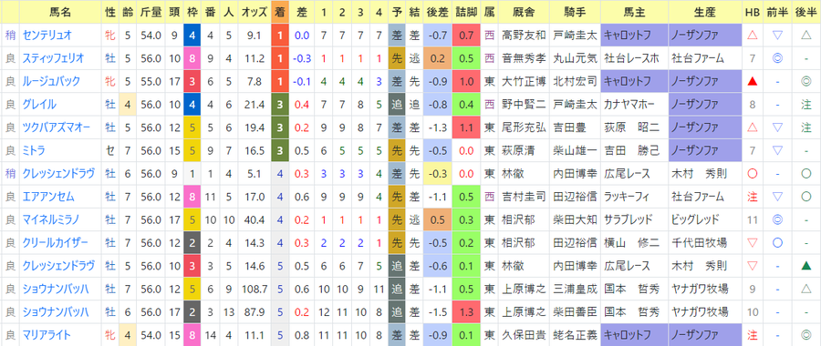Click the オッズ column header

coord(255,12)
